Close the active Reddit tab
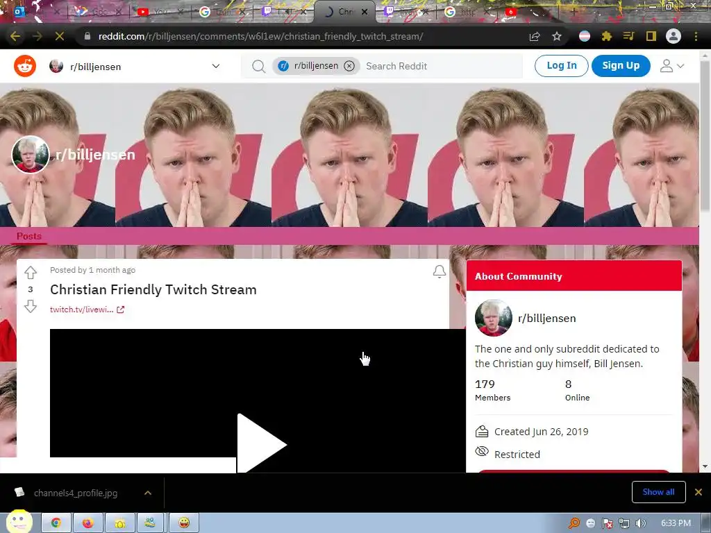This screenshot has height=533, width=711. [364, 12]
